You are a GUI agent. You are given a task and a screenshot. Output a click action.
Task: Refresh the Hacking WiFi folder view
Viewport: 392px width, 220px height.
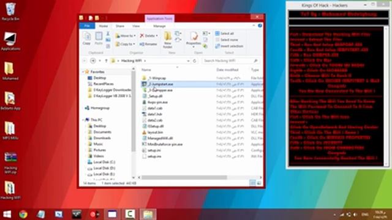(195, 61)
